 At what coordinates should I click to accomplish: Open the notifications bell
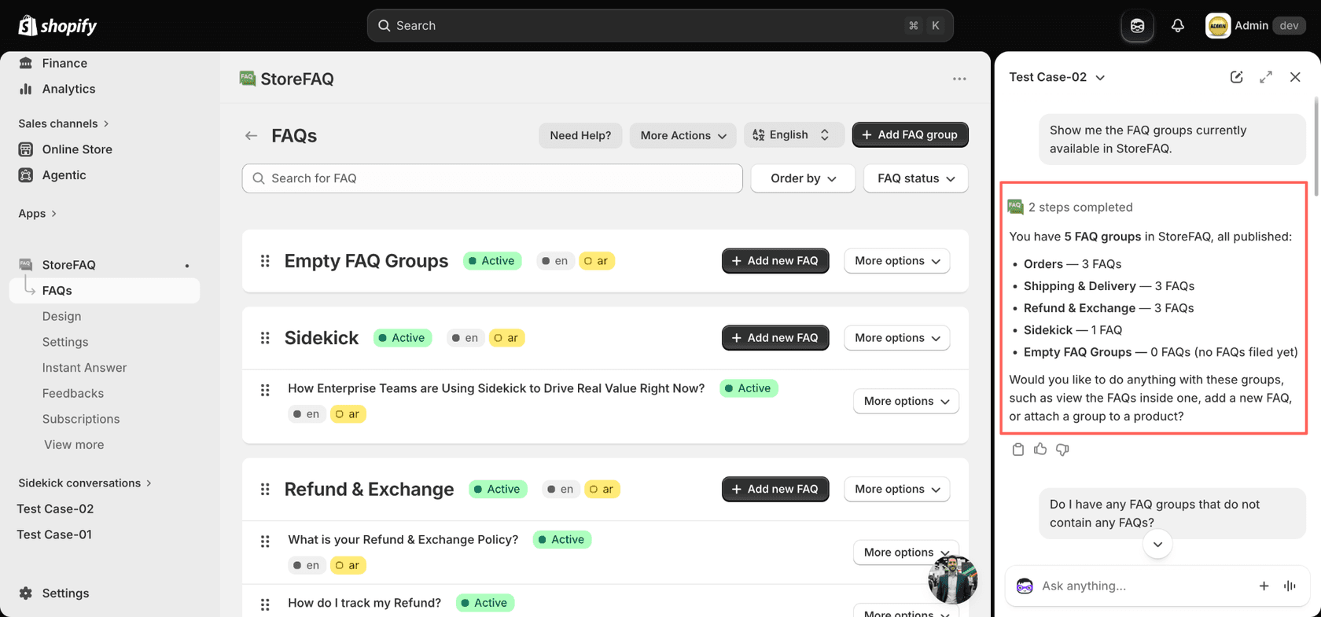click(1177, 26)
